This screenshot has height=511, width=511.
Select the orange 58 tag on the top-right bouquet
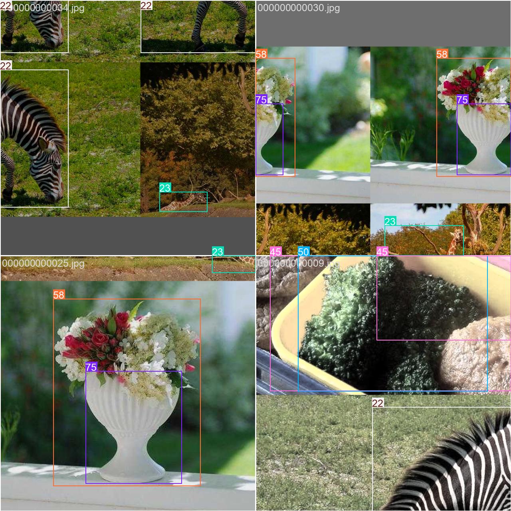coord(442,54)
